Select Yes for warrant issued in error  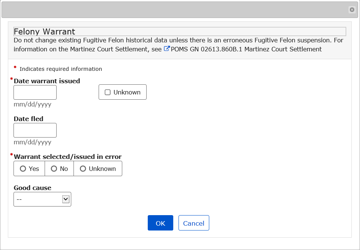click(23, 169)
